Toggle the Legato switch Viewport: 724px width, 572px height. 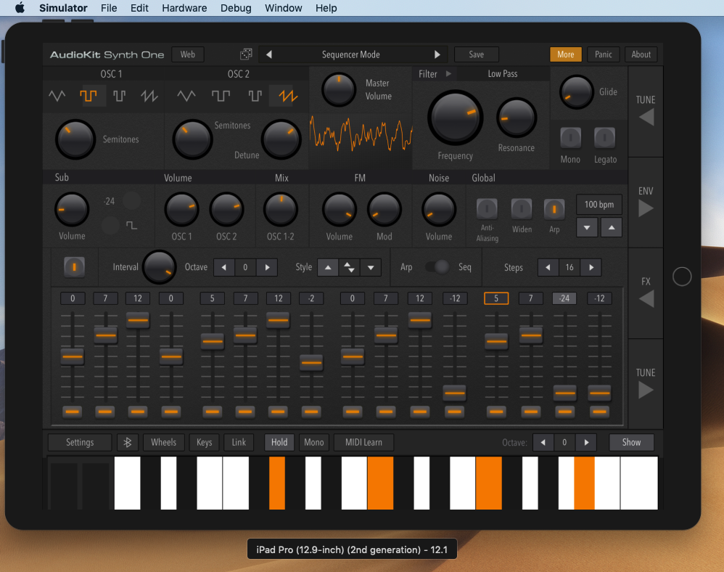[x=604, y=138]
